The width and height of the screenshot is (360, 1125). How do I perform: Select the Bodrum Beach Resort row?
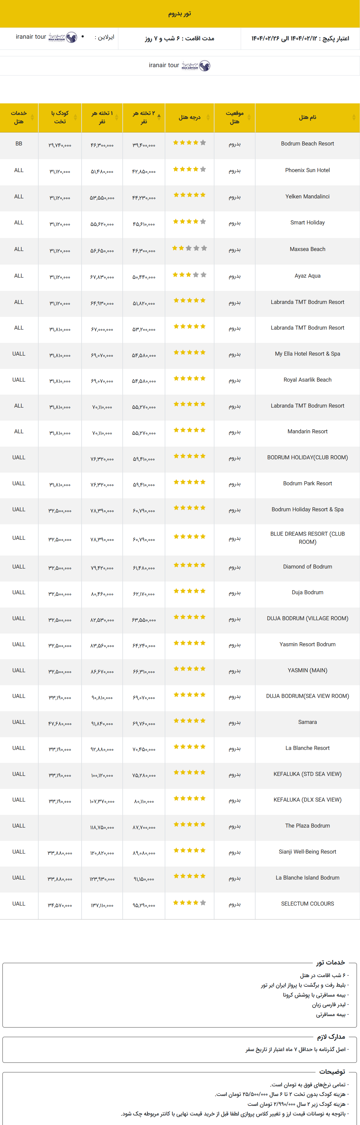point(180,145)
